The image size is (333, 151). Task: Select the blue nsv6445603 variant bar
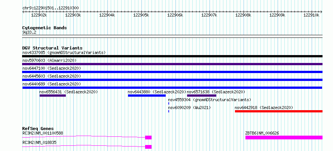point(172,80)
